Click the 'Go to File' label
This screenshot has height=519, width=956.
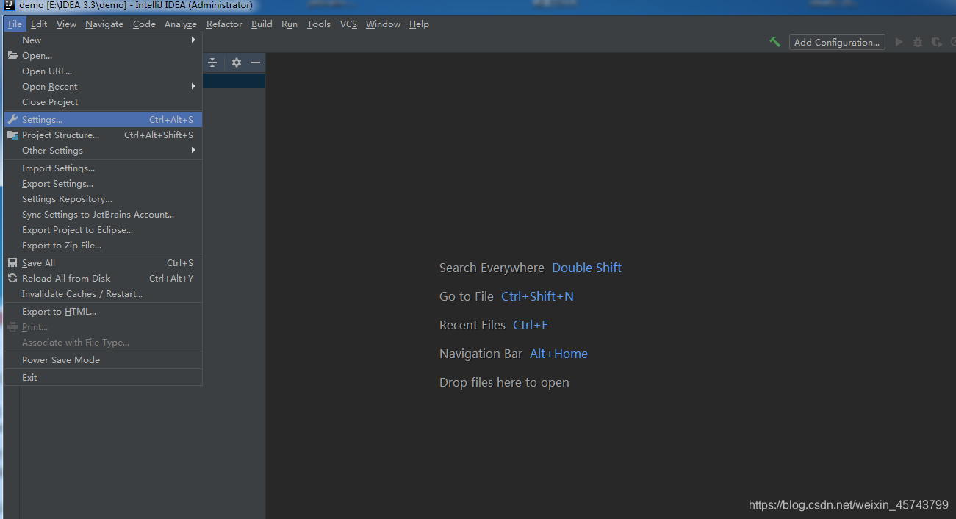[x=467, y=296]
